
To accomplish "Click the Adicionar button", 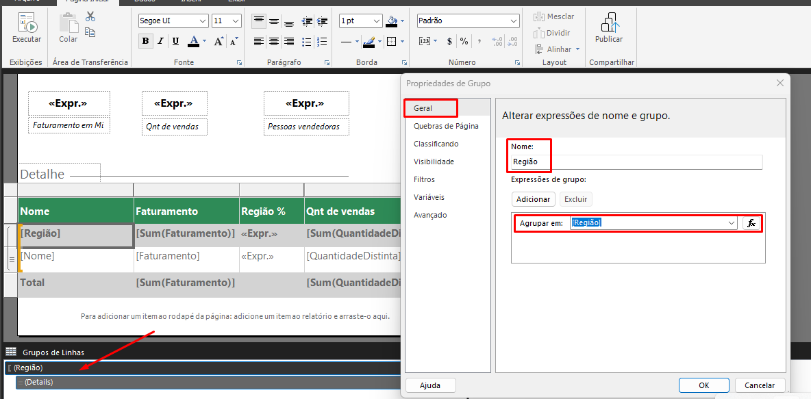I will (533, 199).
